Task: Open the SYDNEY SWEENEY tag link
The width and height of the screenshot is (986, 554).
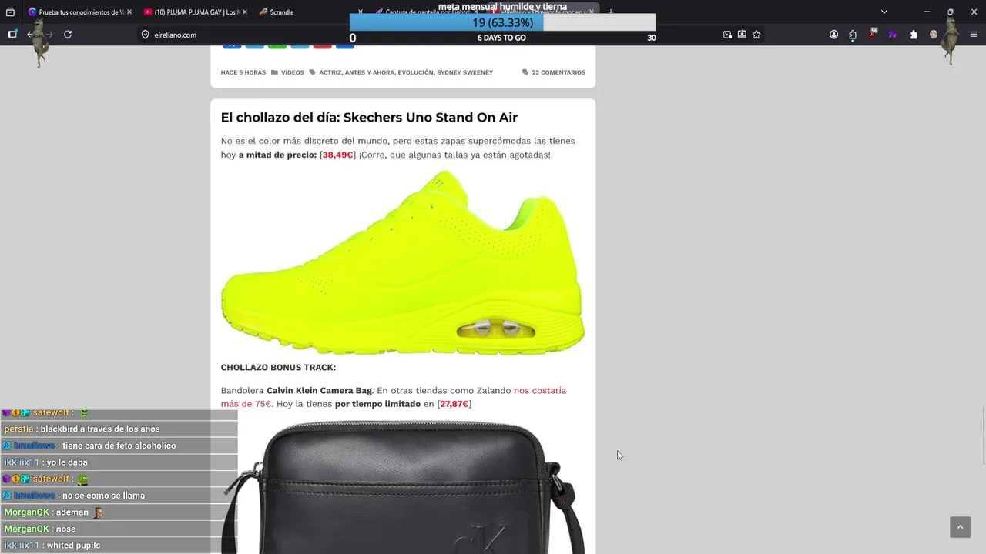Action: coord(464,72)
